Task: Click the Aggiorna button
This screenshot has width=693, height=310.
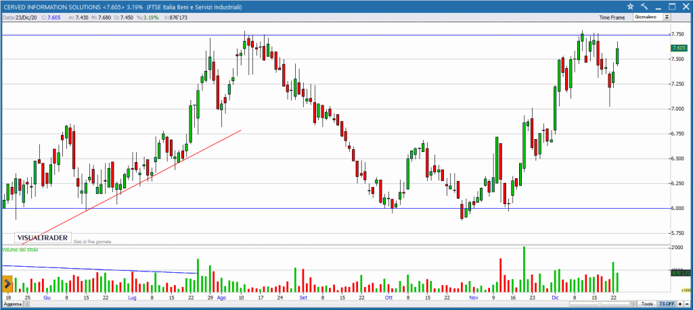Action: tap(13, 305)
